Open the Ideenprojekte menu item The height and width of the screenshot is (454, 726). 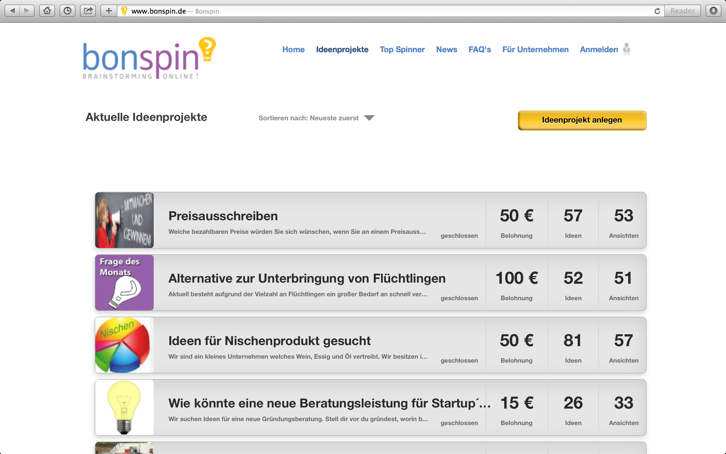click(342, 50)
